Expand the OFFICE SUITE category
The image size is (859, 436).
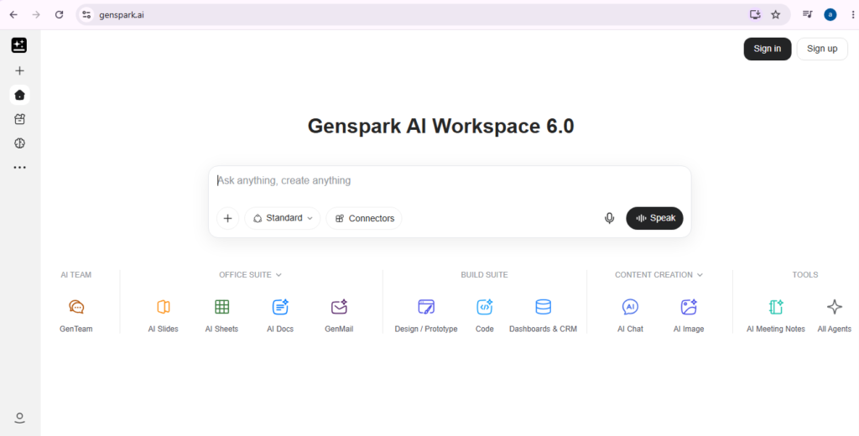250,275
